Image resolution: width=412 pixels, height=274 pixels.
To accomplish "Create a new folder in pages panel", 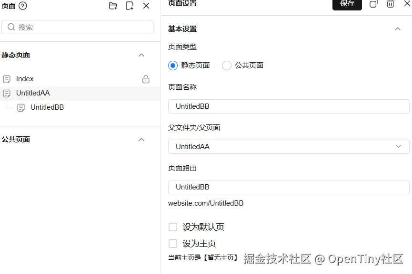I will [113, 6].
